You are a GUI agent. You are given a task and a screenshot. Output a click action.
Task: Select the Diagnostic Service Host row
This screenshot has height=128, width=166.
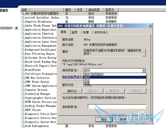pos(39,118)
